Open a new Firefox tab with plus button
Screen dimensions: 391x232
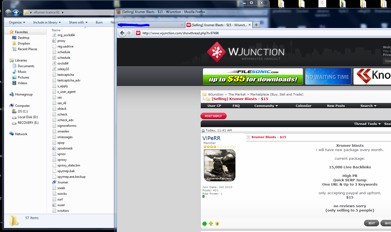coord(256,25)
